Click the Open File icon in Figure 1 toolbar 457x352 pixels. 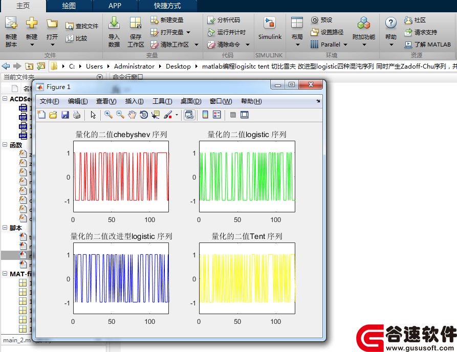tap(53, 115)
